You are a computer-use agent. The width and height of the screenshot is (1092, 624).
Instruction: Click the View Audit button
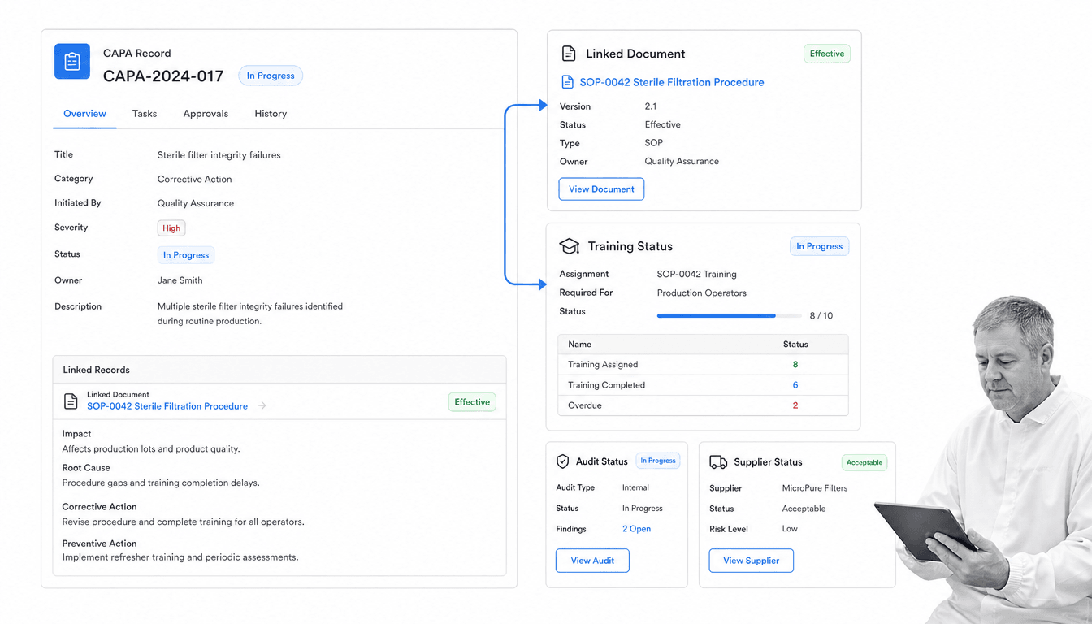pyautogui.click(x=592, y=561)
